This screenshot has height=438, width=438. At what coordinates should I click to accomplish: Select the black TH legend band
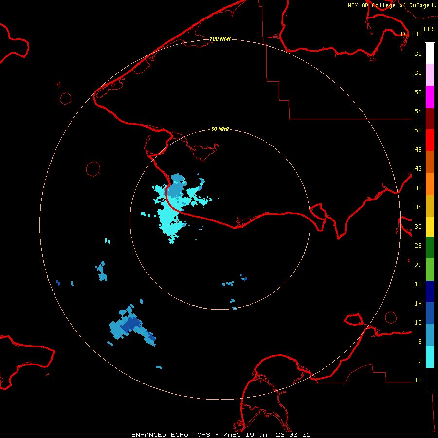(x=430, y=379)
